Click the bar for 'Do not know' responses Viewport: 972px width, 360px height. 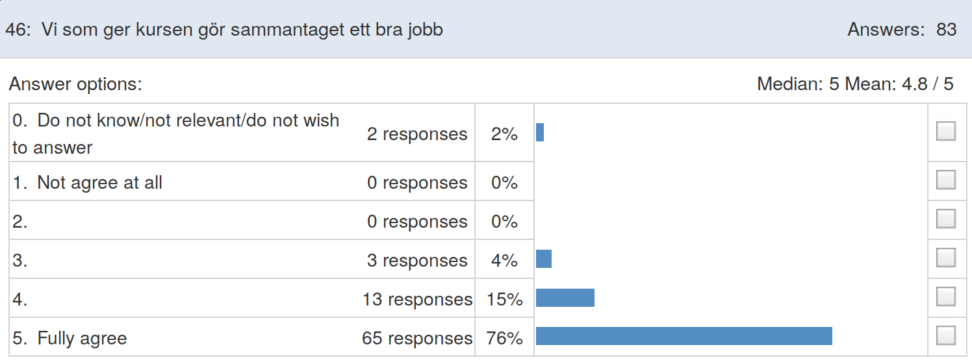tap(540, 132)
